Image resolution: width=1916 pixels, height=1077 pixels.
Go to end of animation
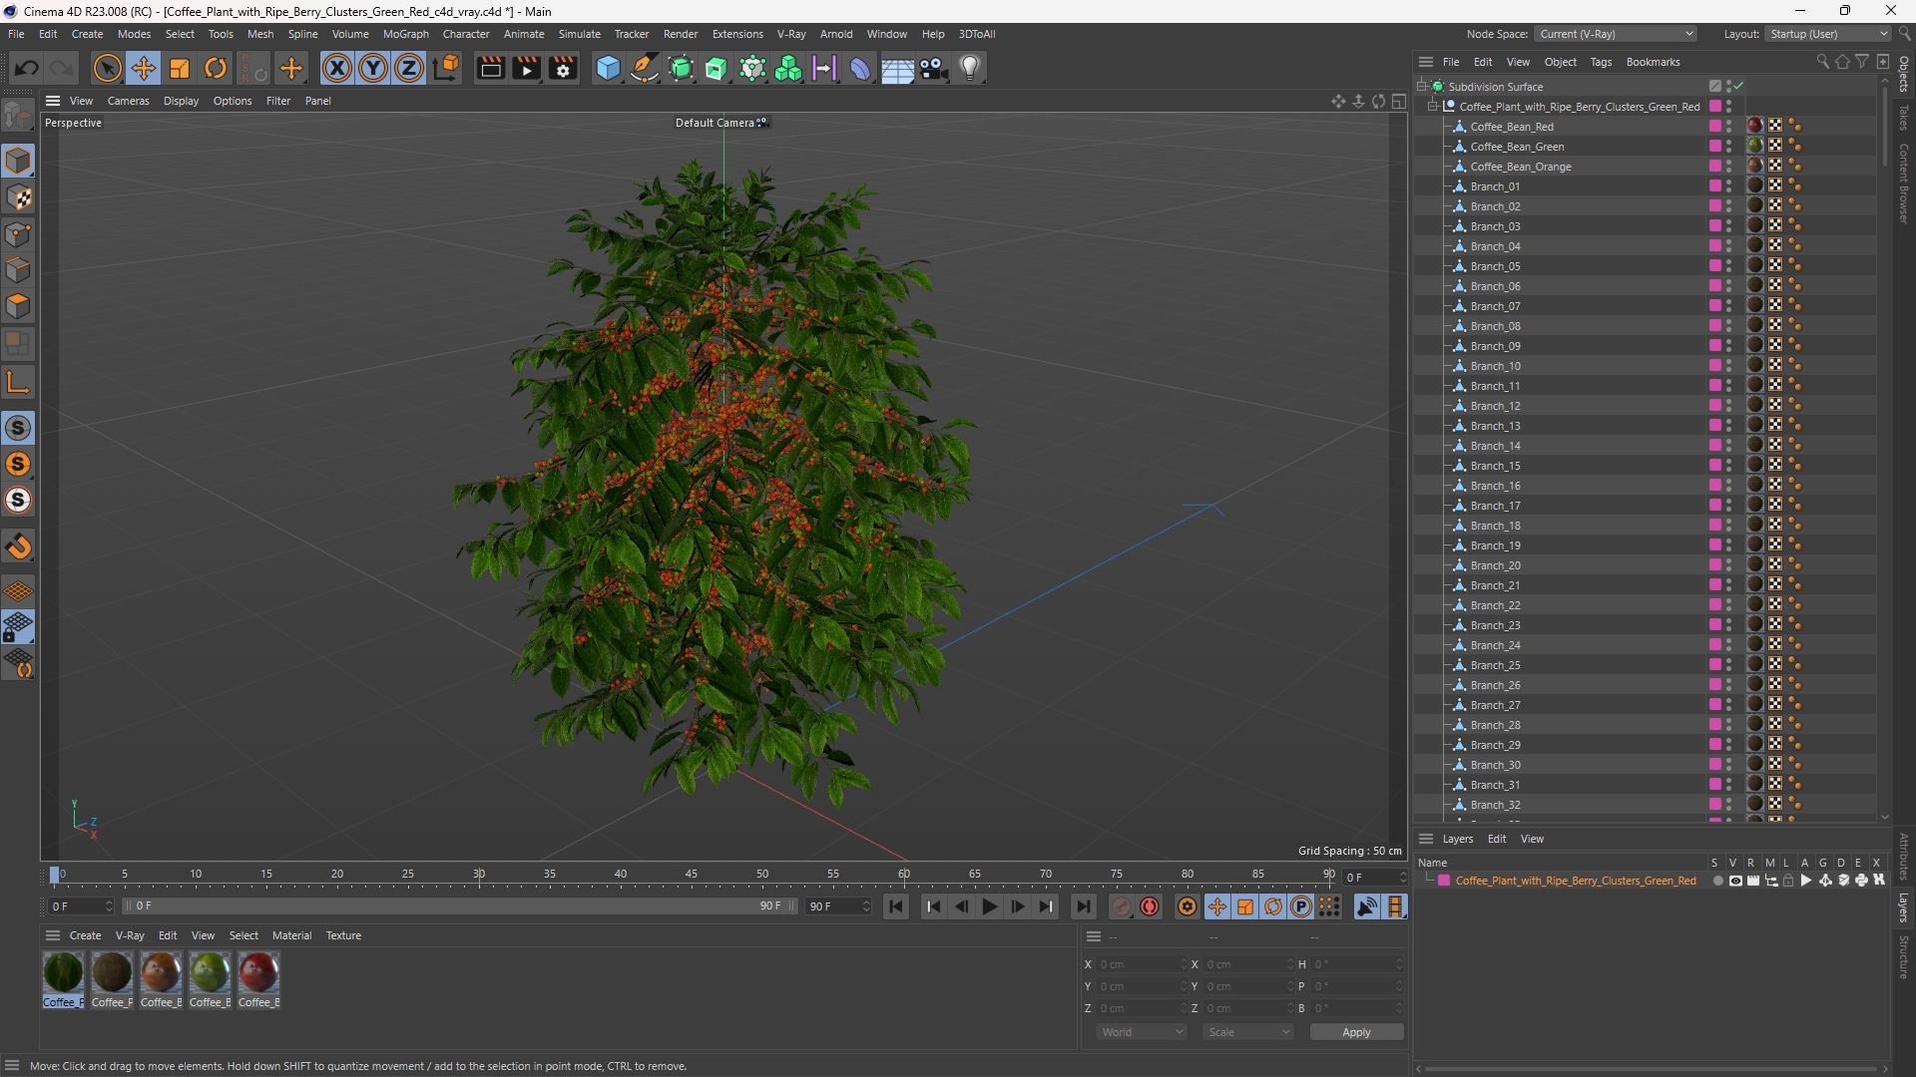click(x=1083, y=906)
